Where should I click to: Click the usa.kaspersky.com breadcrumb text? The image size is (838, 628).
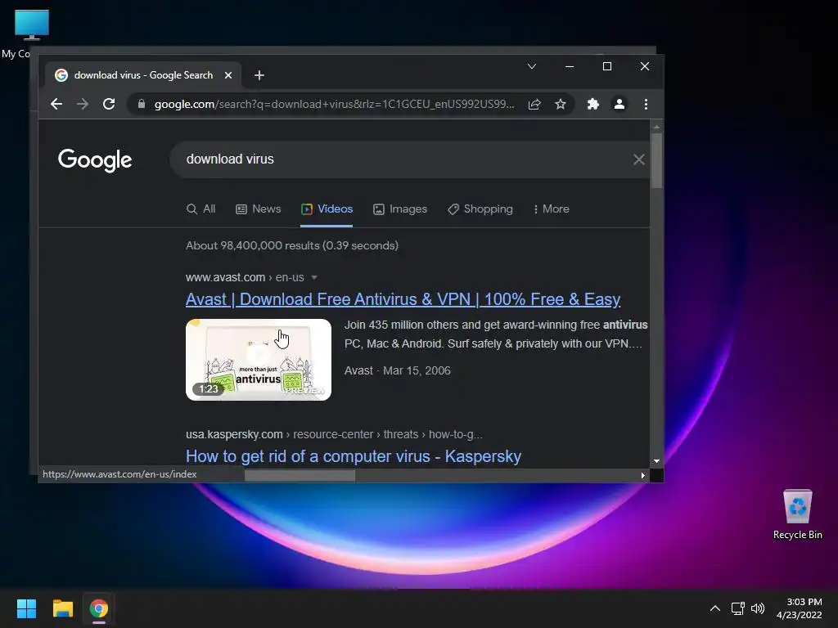(x=234, y=434)
